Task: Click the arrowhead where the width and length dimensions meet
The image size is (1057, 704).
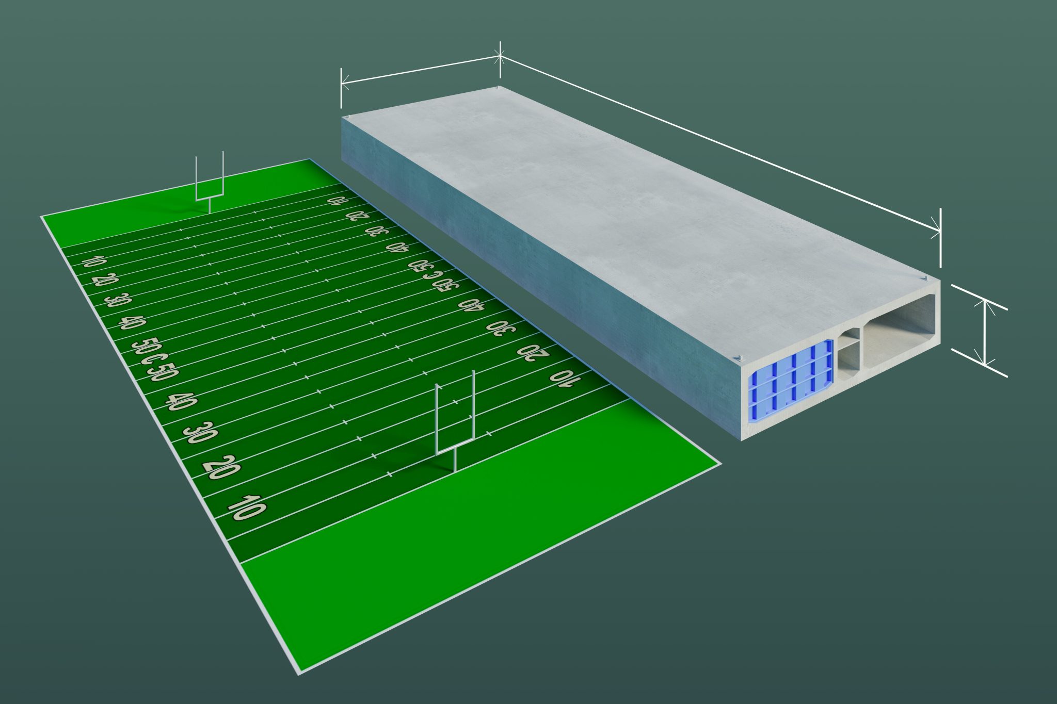Action: coord(499,55)
